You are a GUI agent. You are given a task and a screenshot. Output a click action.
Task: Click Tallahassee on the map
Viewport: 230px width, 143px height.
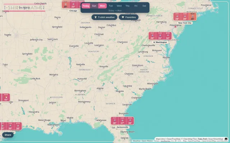pyautogui.click(x=101, y=120)
